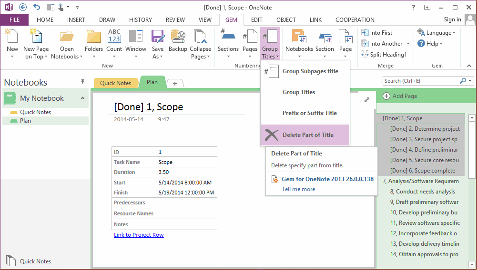Open the Open Notebooks folder icon
Screen dimensions: 477x270
[67, 37]
